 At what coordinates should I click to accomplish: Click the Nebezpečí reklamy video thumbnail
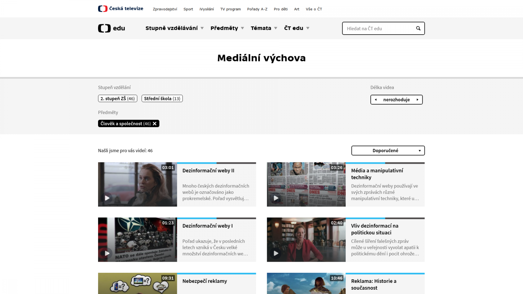pyautogui.click(x=138, y=284)
